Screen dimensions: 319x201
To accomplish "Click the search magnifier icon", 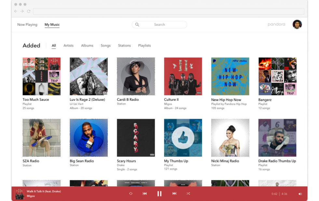I will 137,25.
